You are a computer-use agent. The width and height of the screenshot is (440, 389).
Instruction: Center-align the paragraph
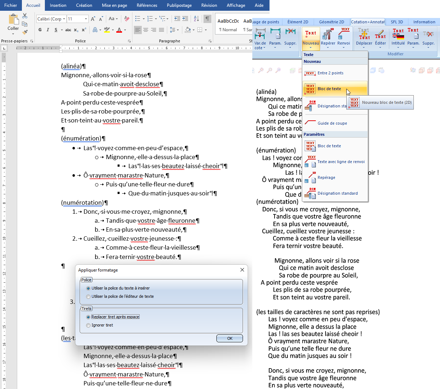pyautogui.click(x=146, y=30)
